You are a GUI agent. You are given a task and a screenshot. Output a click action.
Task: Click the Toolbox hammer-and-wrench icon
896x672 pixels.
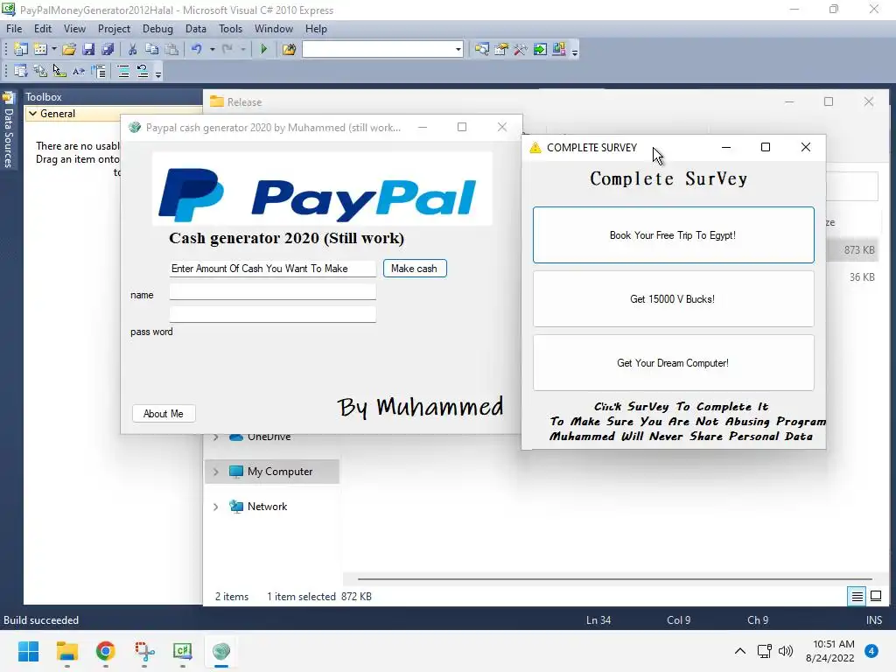point(521,50)
